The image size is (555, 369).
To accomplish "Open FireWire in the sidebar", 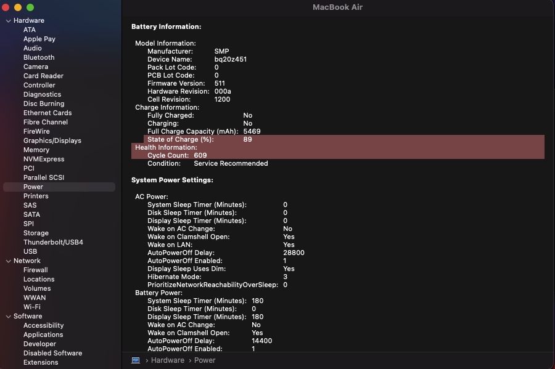I will pyautogui.click(x=36, y=131).
